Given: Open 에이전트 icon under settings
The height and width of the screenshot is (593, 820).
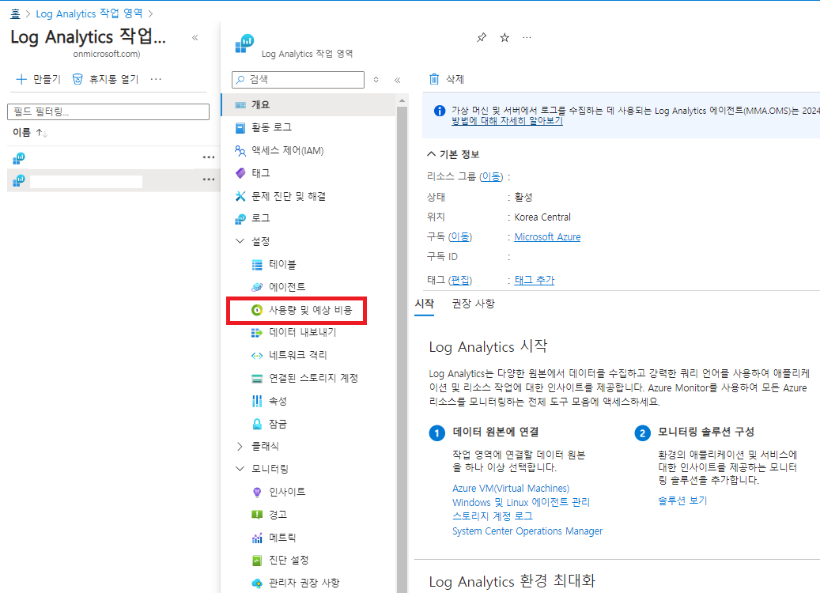Looking at the screenshot, I should click(x=257, y=287).
